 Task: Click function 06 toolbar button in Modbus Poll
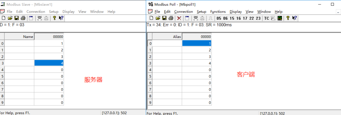(x=225, y=18)
